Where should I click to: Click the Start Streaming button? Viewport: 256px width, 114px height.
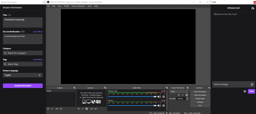coord(200,92)
